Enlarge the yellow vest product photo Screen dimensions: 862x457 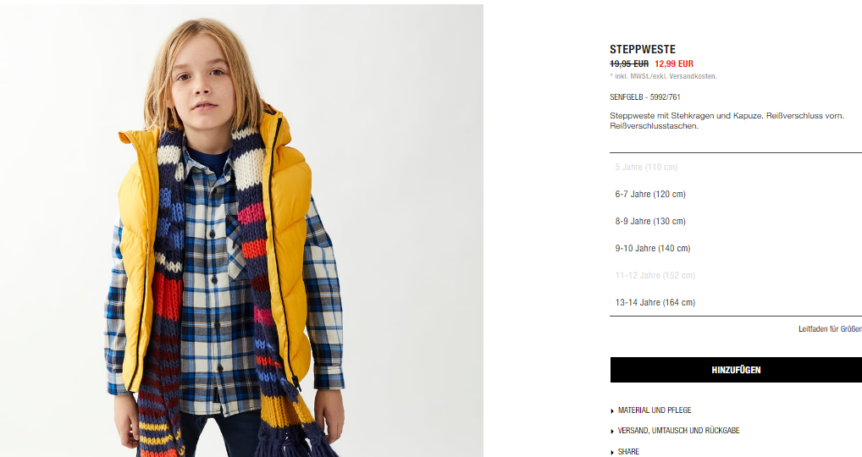pyautogui.click(x=241, y=231)
